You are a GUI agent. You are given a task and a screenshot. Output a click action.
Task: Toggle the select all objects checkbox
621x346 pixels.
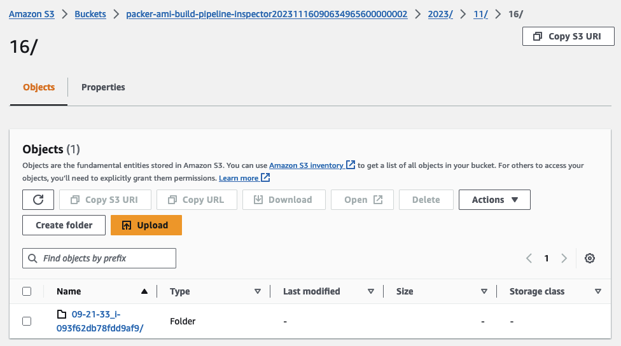pyautogui.click(x=27, y=291)
